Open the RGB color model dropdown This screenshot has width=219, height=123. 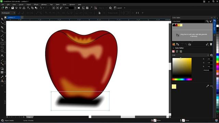tap(191, 55)
